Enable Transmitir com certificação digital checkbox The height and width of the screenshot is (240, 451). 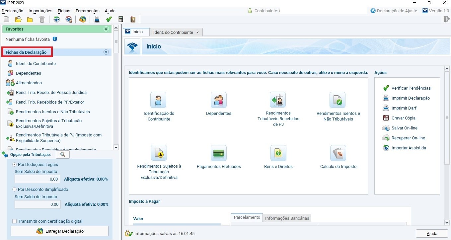pos(15,221)
